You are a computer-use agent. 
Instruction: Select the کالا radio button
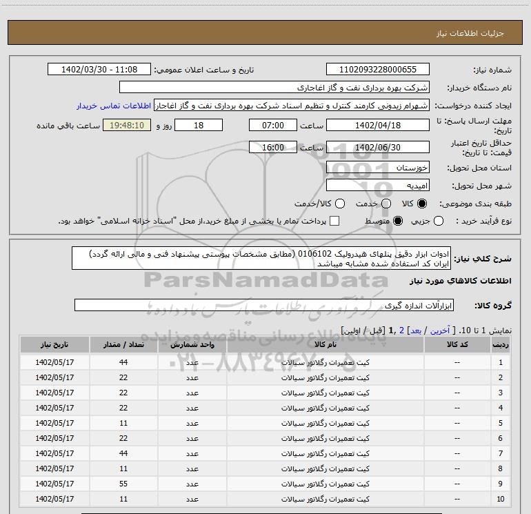pyautogui.click(x=422, y=204)
